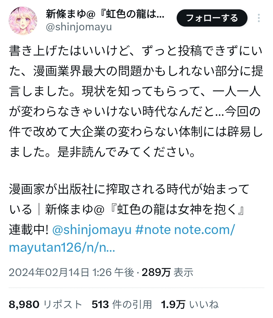This screenshot has width=273, height=318.
Task: Tap the truncated link line mayutan126/n/n…
Action: pos(62,248)
